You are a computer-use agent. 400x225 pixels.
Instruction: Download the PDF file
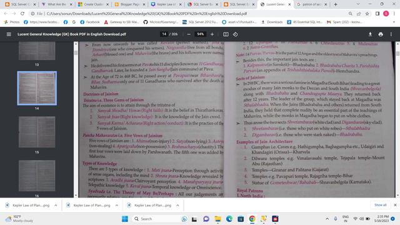tap(370, 34)
